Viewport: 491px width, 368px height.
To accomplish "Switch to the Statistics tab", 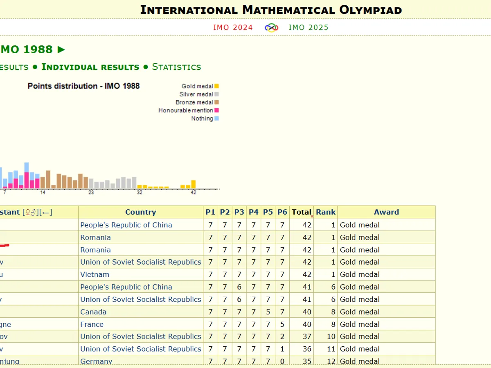I will tap(176, 67).
